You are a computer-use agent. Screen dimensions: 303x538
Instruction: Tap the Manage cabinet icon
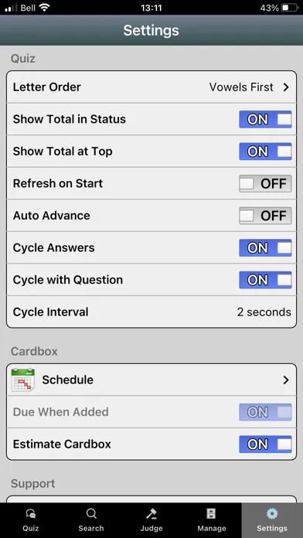pyautogui.click(x=211, y=513)
